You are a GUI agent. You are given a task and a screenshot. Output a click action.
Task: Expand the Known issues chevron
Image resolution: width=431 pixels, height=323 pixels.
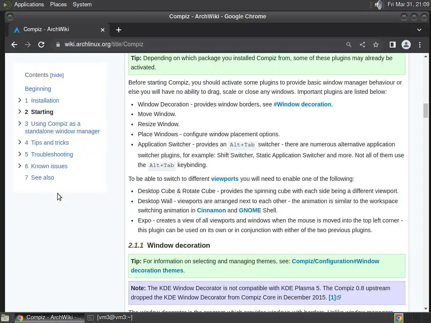(x=19, y=166)
